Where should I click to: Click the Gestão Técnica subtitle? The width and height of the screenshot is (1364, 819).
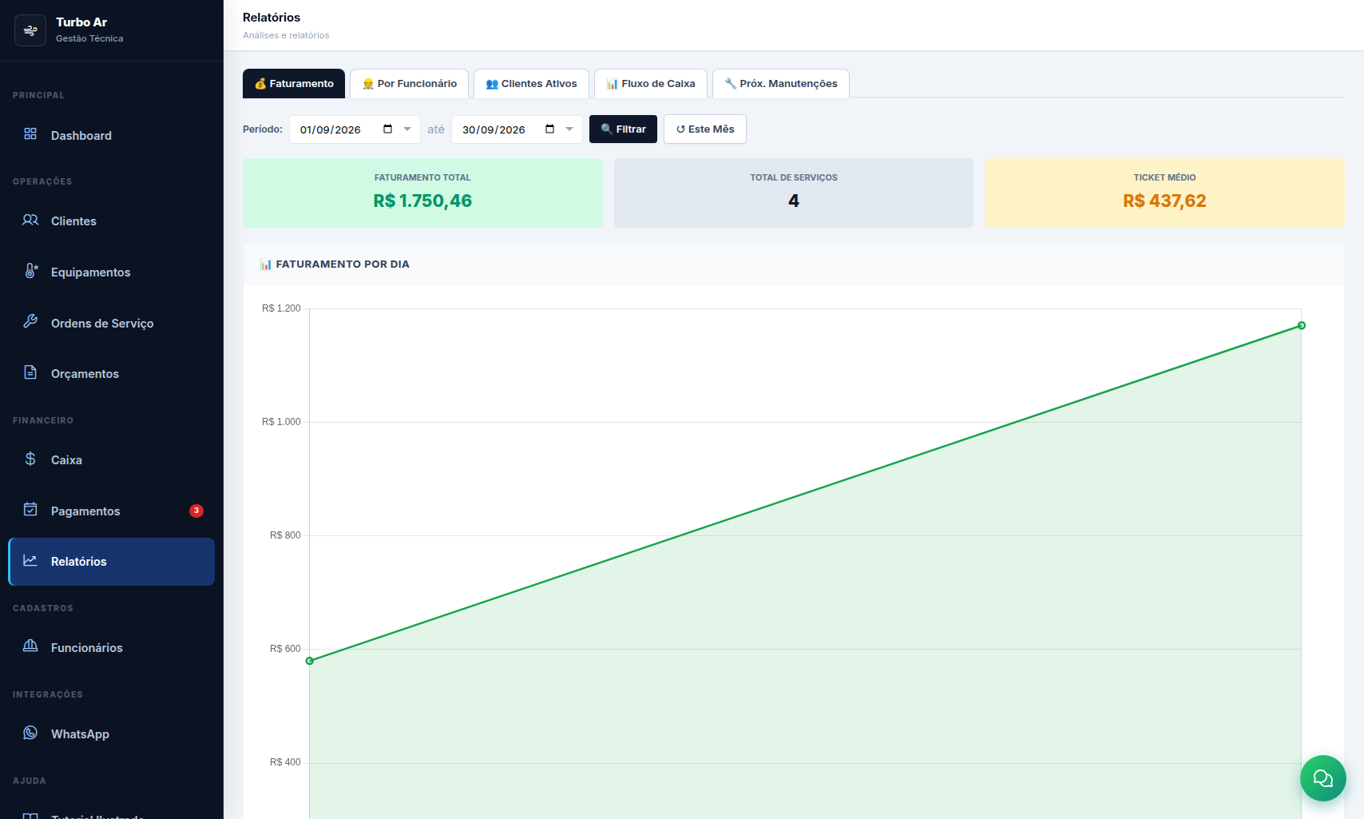pos(89,38)
